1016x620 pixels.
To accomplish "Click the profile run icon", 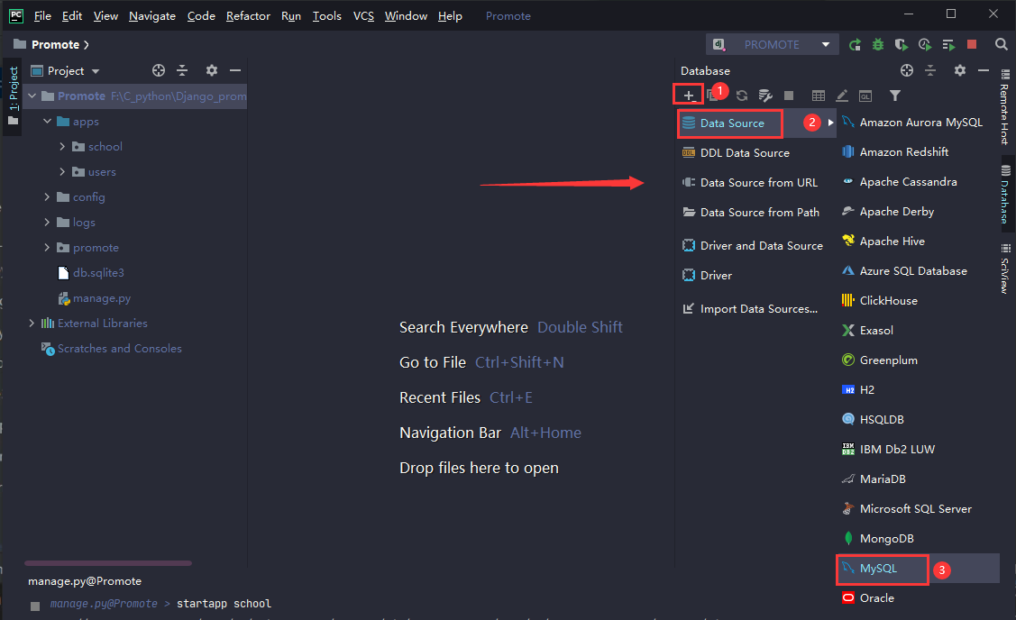I will (x=925, y=45).
